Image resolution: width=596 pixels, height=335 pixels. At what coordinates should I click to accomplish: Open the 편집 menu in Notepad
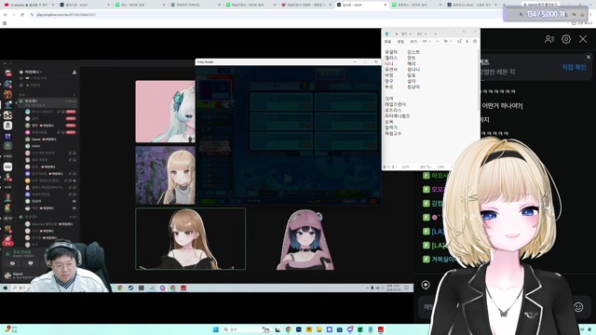[x=400, y=41]
